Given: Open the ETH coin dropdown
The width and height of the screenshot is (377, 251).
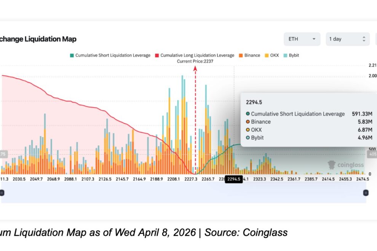Looking at the screenshot, I should point(302,39).
